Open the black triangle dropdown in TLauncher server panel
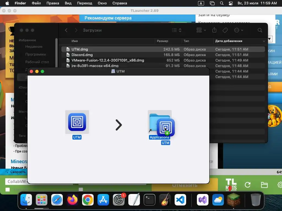The width and height of the screenshot is (282, 211). (269, 39)
